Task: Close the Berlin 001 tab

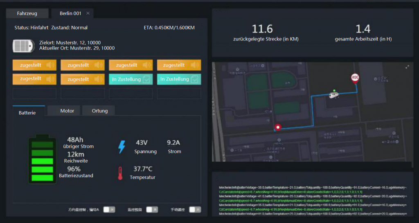Action: coord(88,13)
